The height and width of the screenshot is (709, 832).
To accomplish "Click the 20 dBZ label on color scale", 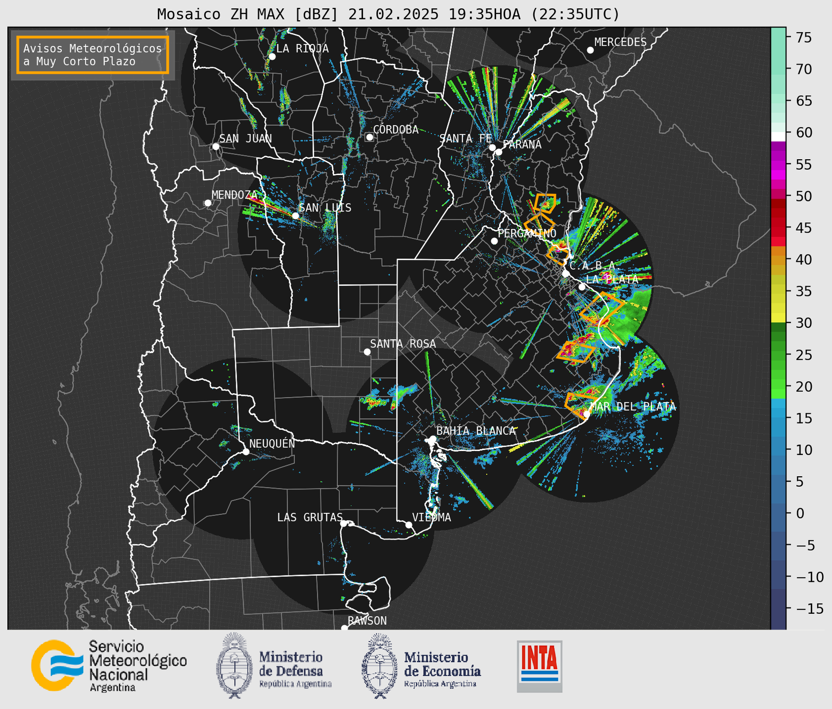I will tap(803, 387).
